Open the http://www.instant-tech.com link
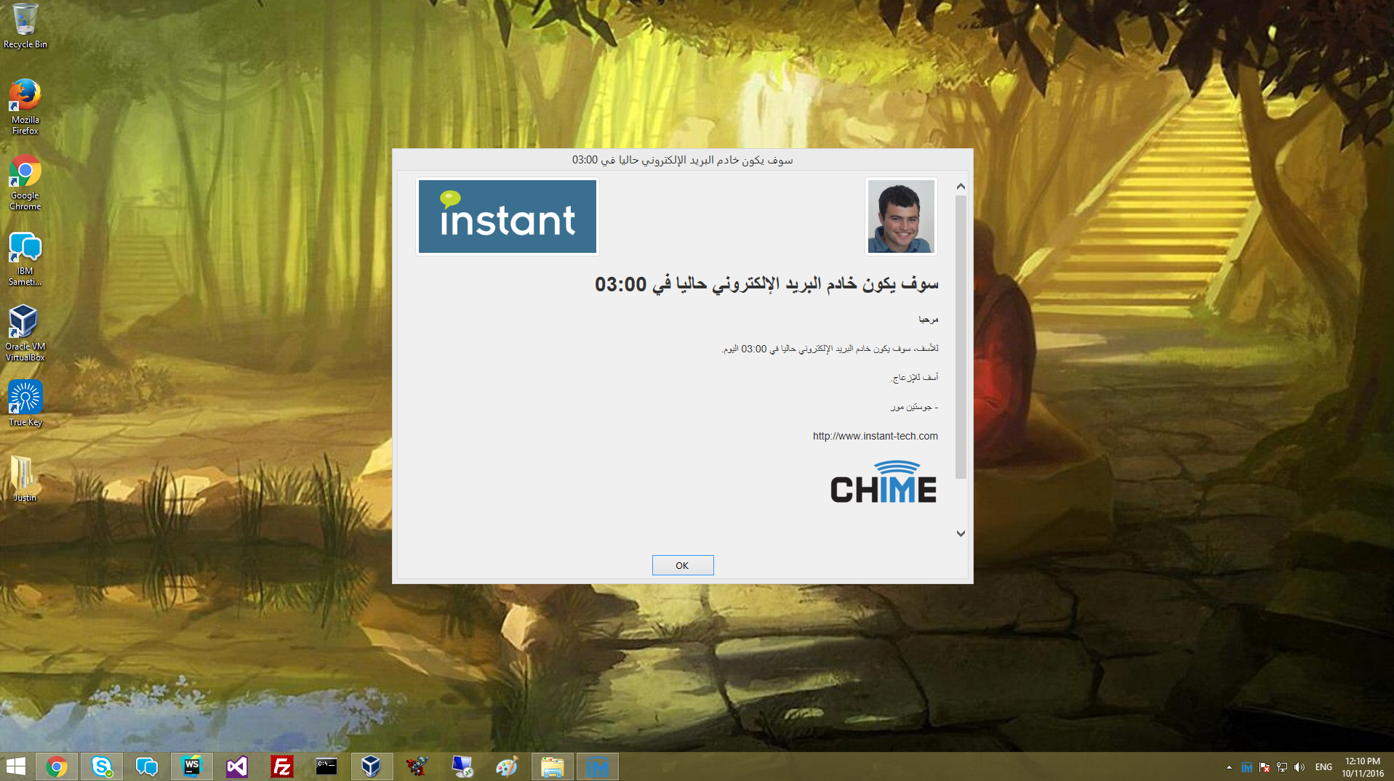Image resolution: width=1394 pixels, height=781 pixels. 875,436
